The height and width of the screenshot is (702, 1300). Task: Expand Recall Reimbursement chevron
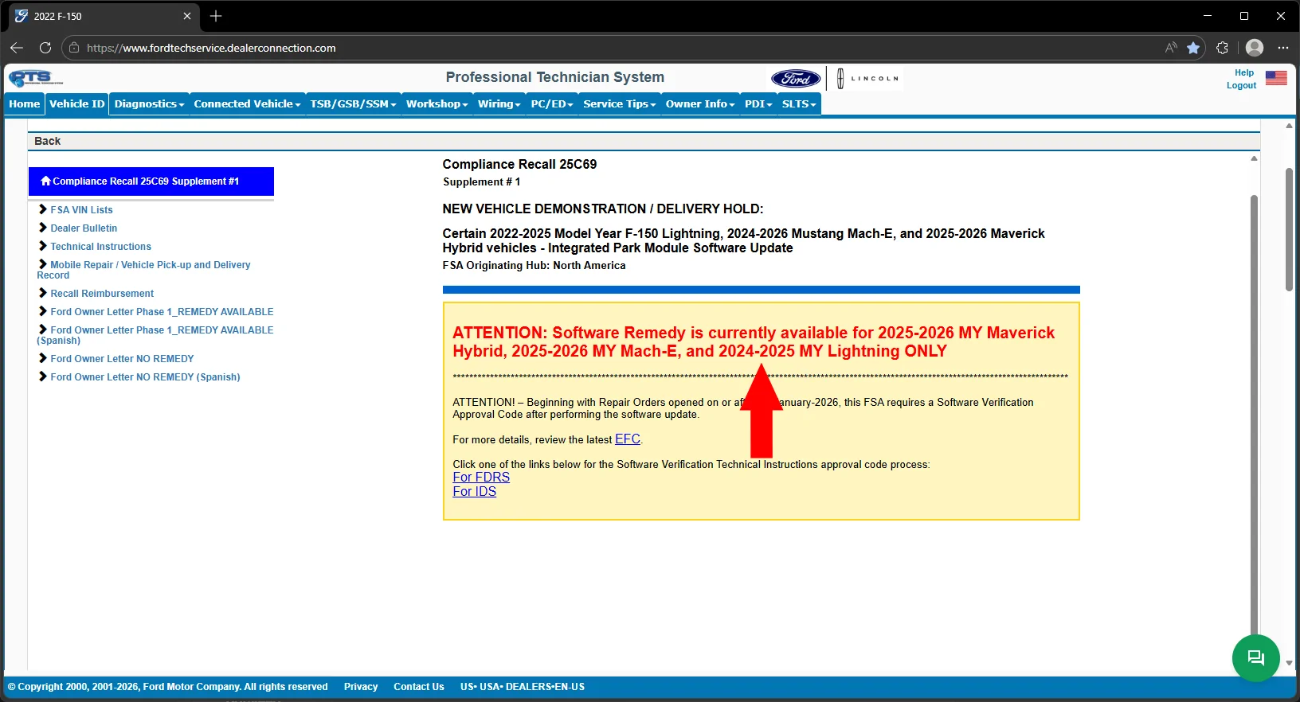point(43,293)
